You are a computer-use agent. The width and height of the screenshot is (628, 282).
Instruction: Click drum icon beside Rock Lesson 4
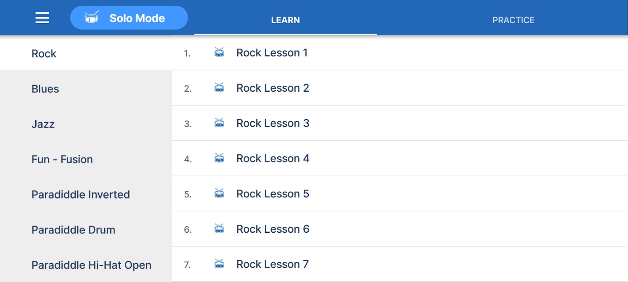[219, 158]
